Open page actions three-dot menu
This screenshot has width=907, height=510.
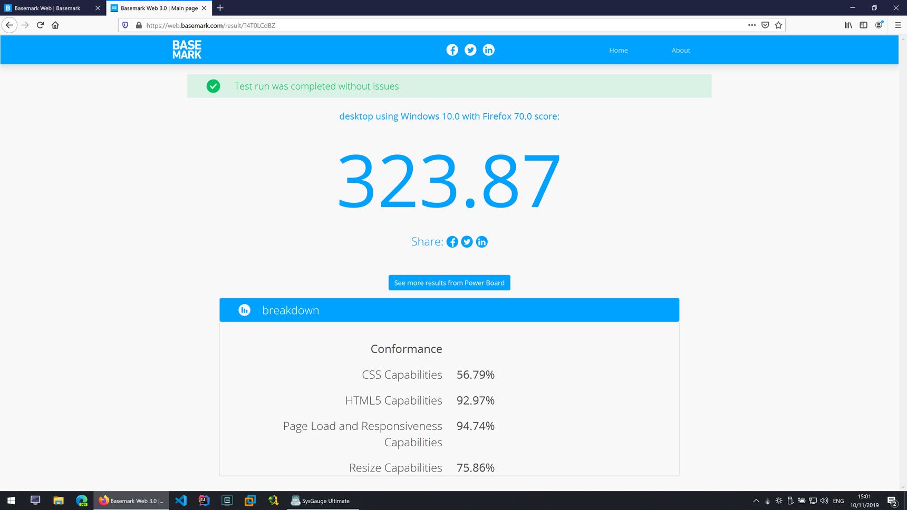(752, 25)
